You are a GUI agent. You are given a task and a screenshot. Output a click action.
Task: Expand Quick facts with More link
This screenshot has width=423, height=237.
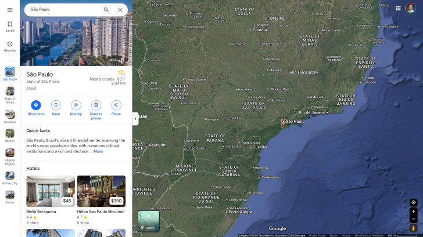(98, 151)
